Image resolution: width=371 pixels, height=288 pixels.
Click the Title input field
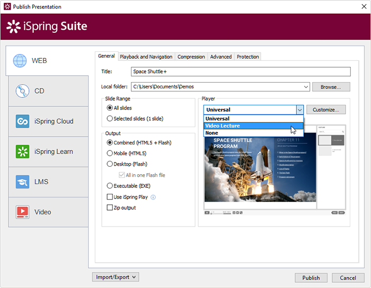[x=241, y=71]
